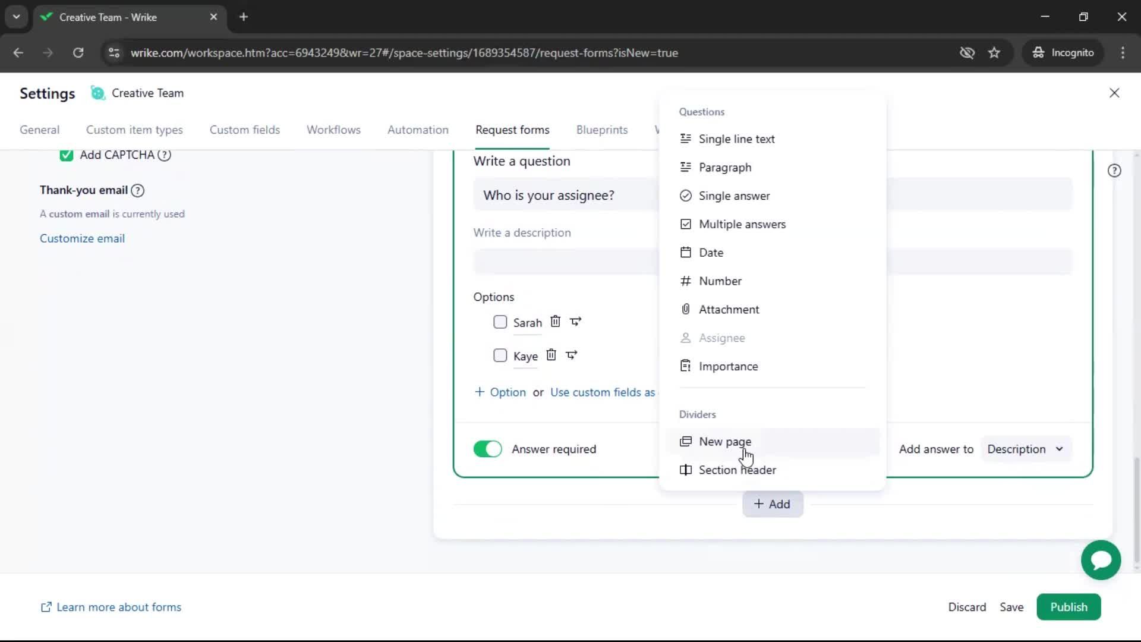This screenshot has height=642, width=1141.
Task: Choose Importance question type
Action: click(x=772, y=367)
